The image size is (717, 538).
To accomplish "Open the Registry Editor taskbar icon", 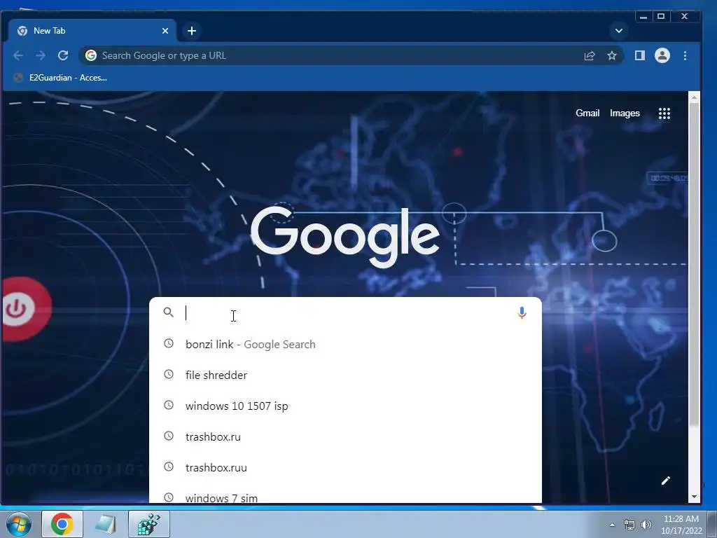I will pyautogui.click(x=149, y=524).
